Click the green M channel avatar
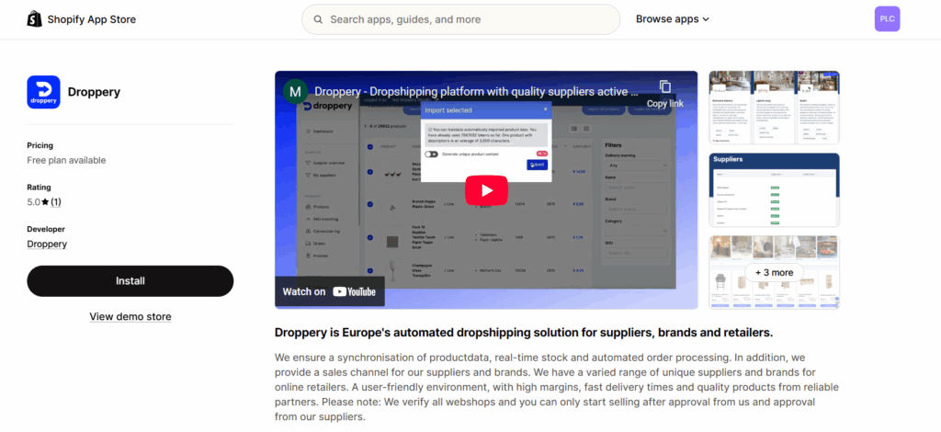 click(x=295, y=91)
